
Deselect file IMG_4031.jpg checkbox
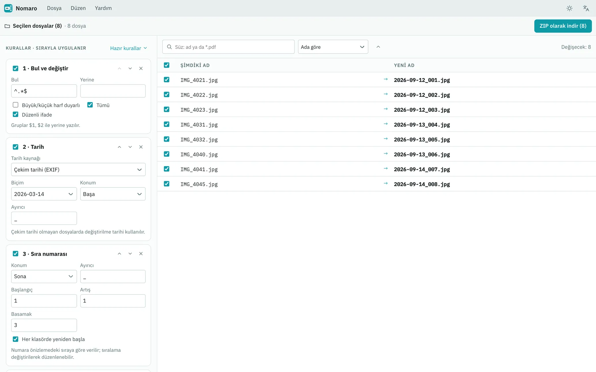pos(167,124)
